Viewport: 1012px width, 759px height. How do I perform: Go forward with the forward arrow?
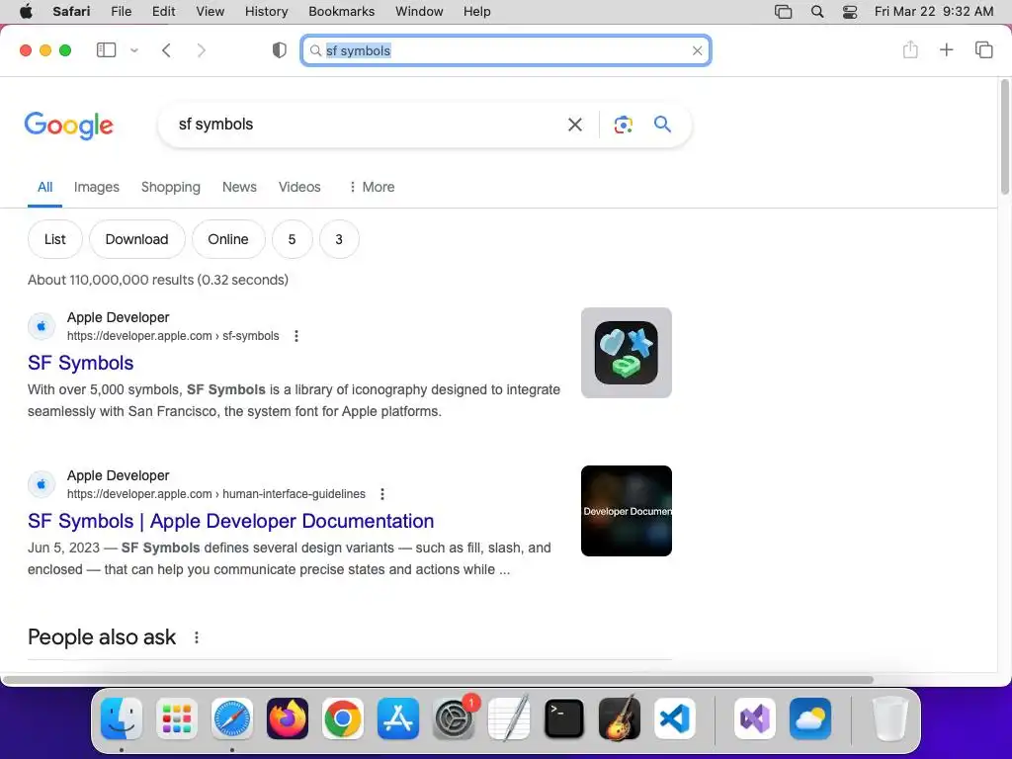(x=202, y=50)
